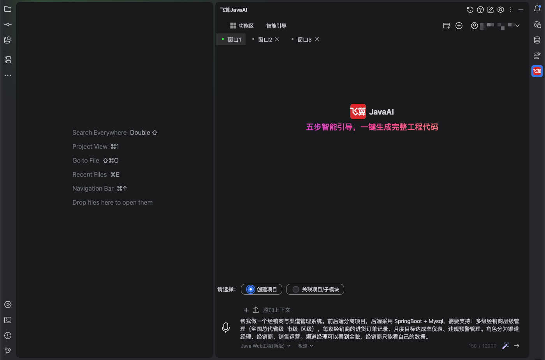Hide the 飞算JavaAI panel
Screen dimensions: 545x360
[521, 10]
